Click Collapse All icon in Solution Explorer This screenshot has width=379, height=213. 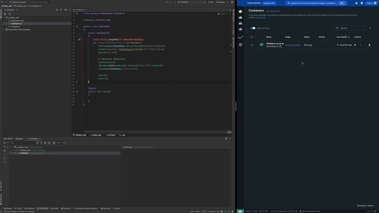(x=60, y=10)
